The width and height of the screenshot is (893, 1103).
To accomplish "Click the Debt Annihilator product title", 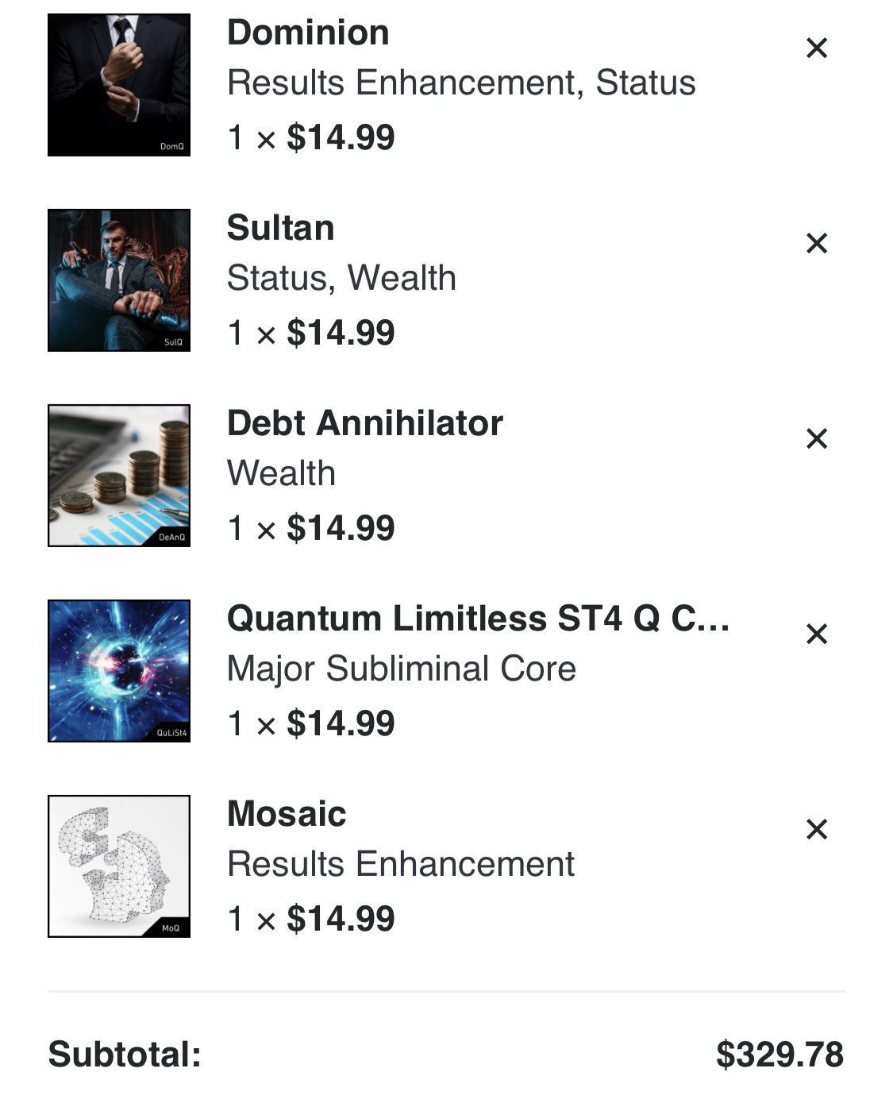I will coord(365,424).
